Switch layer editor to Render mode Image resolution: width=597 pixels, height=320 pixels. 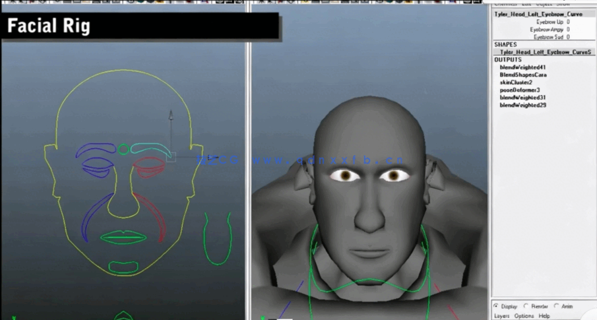pos(526,306)
